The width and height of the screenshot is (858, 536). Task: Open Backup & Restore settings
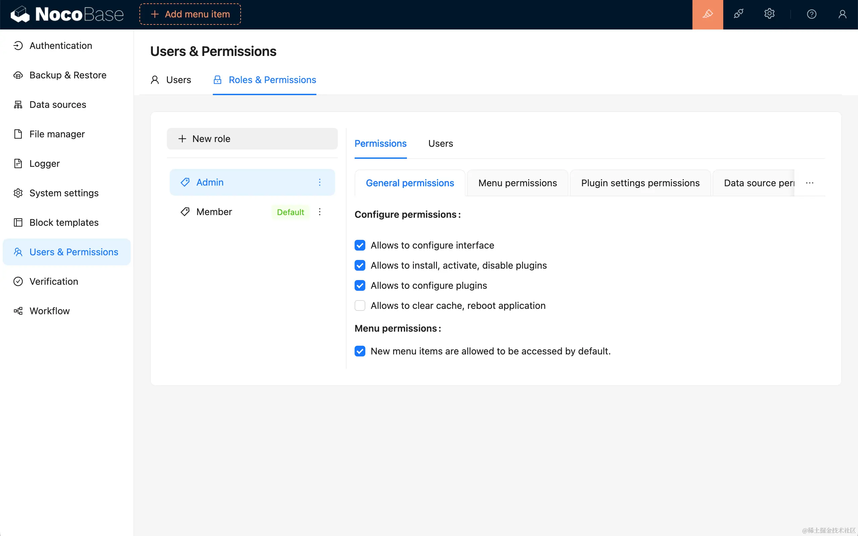[x=67, y=75]
